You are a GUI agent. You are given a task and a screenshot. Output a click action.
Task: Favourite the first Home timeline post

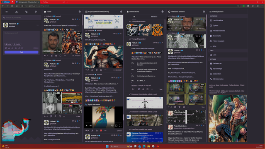[56, 55]
